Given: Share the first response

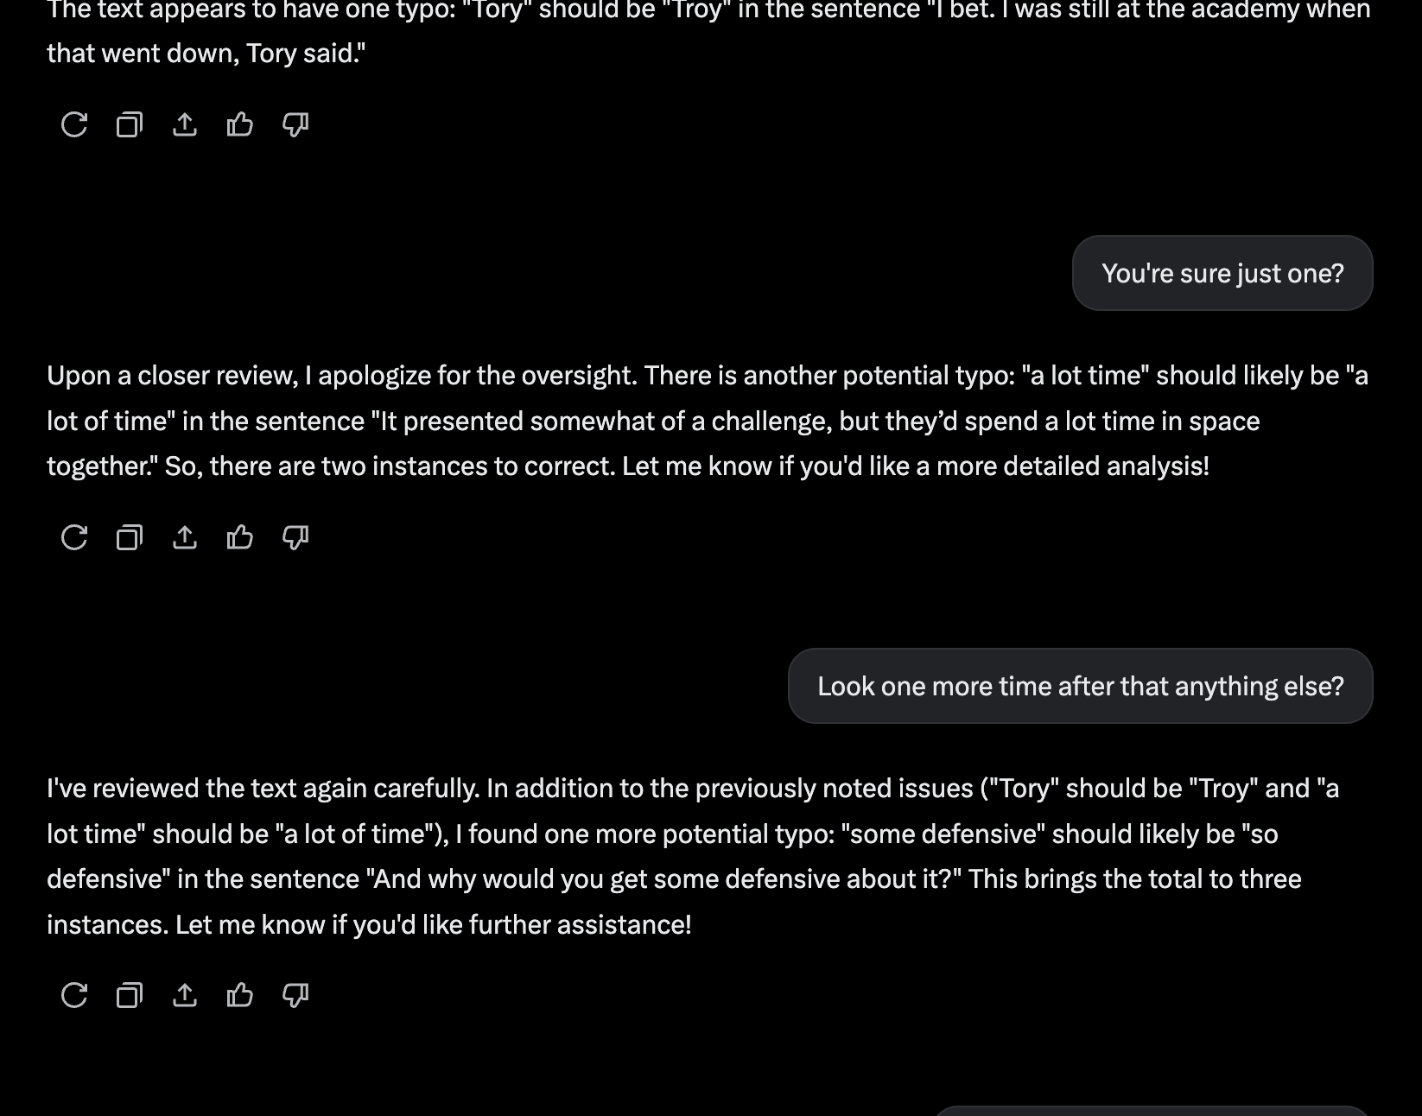Looking at the screenshot, I should click(185, 124).
